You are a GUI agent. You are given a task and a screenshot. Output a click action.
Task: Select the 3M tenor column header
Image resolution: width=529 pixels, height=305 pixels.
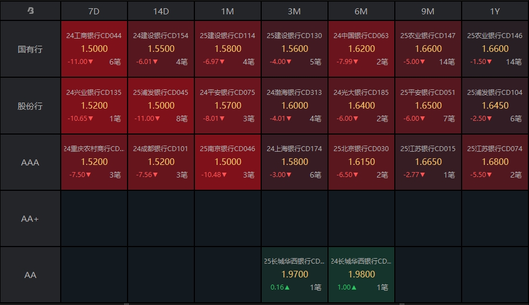(294, 10)
